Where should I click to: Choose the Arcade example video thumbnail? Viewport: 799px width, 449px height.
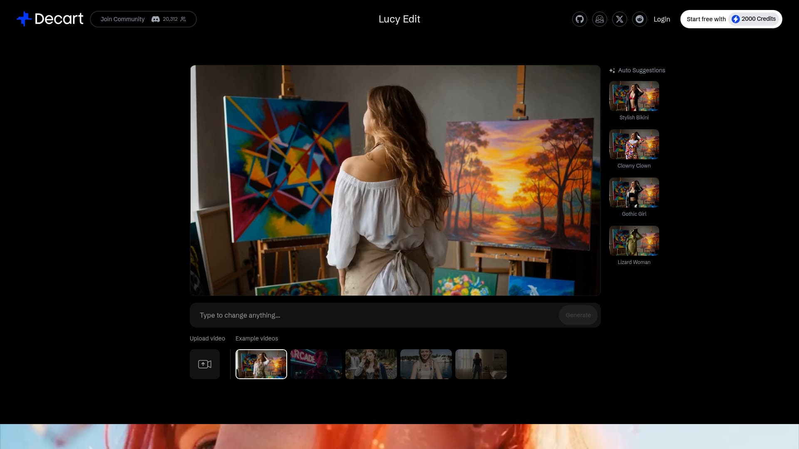tap(316, 364)
